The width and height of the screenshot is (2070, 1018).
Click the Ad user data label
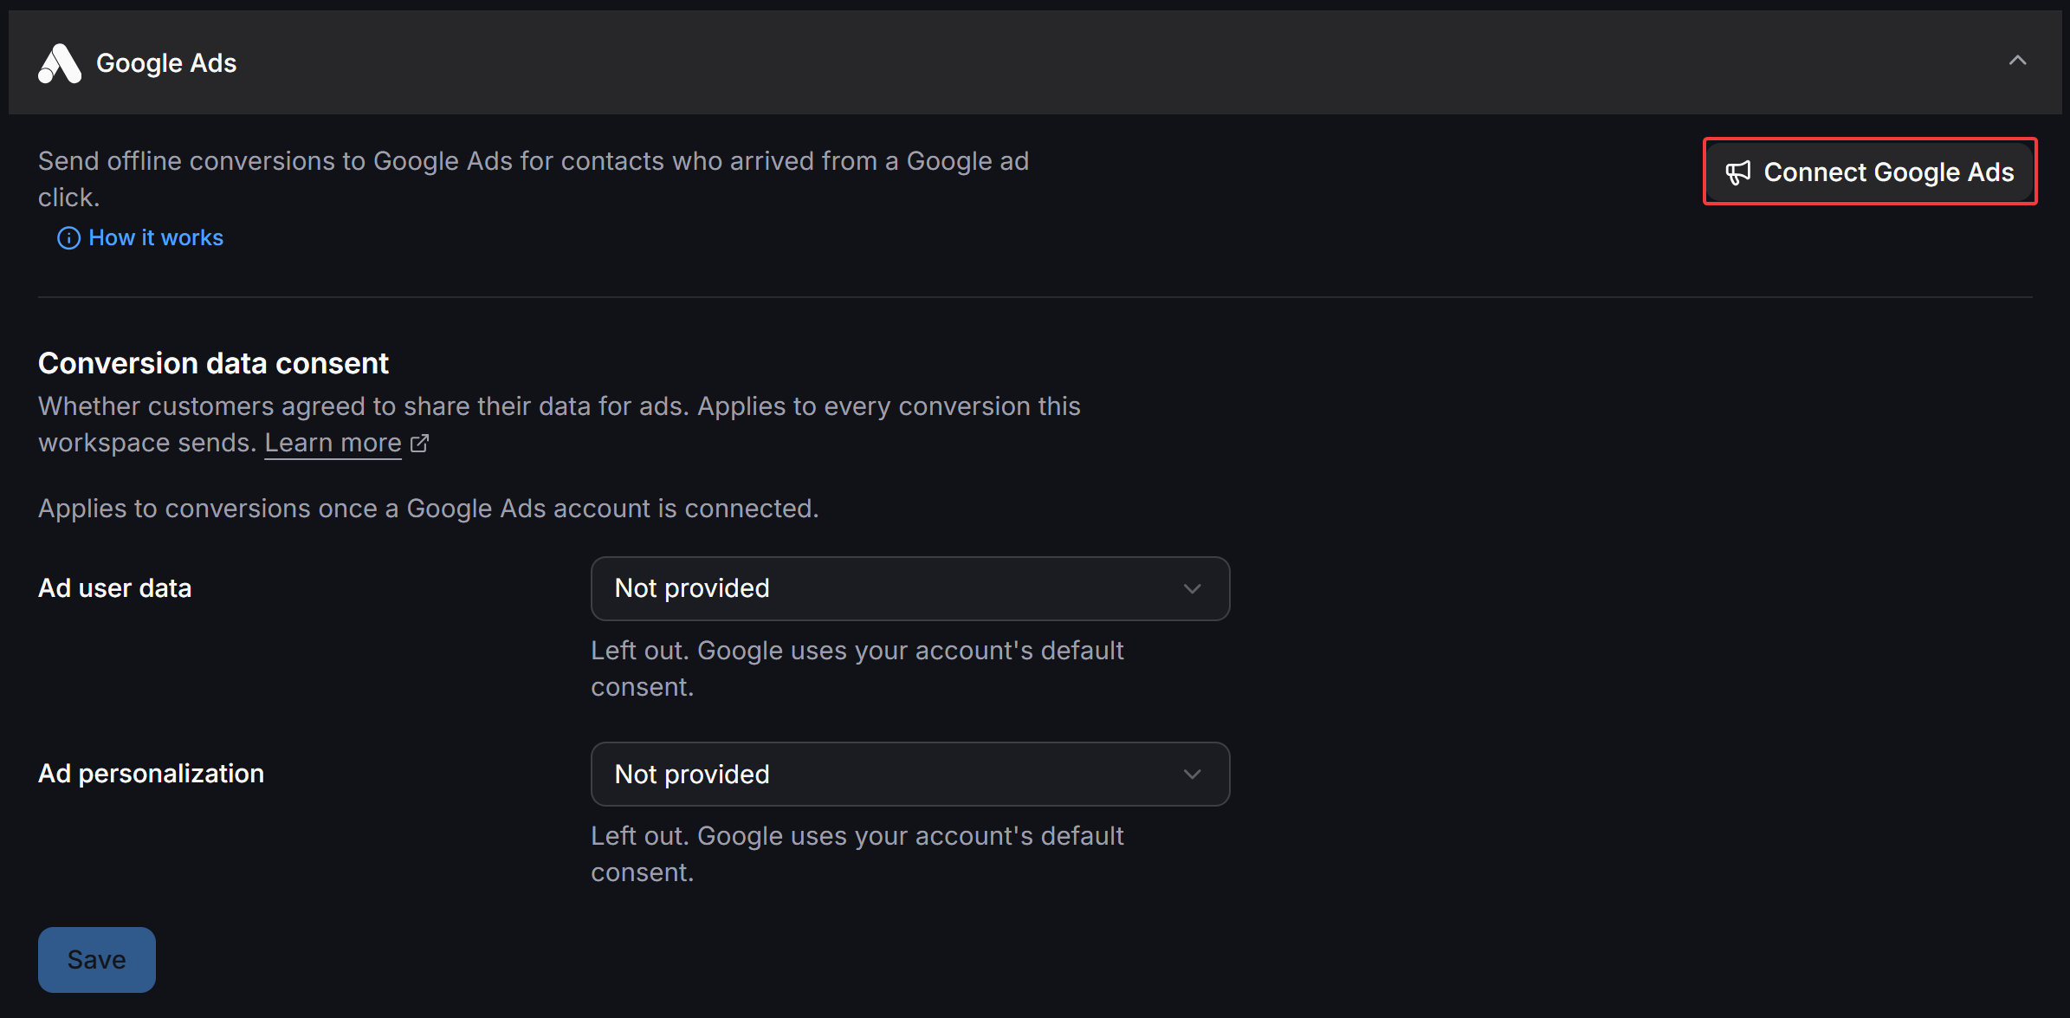[x=115, y=588]
